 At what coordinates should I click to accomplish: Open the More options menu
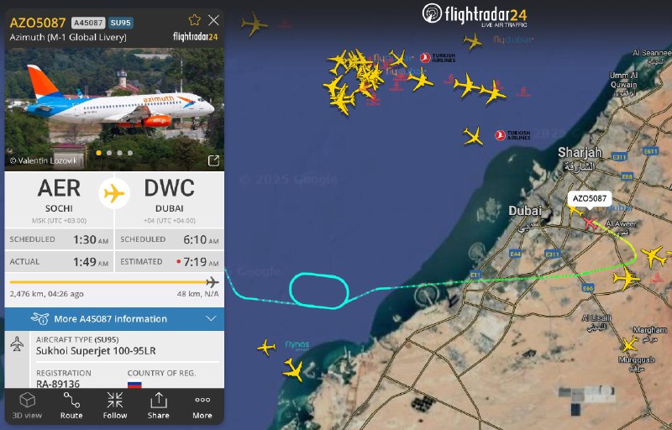coord(202,406)
